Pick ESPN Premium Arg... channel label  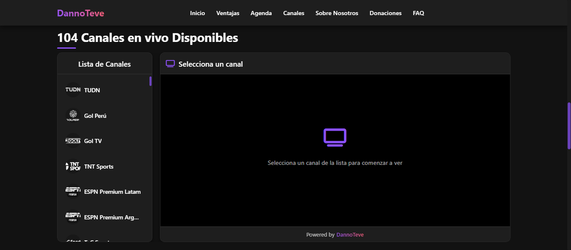112,217
